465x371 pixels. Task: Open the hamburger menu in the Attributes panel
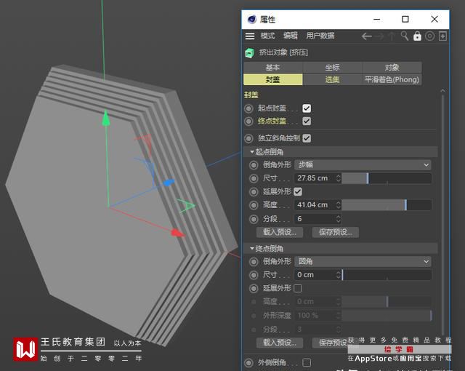[250, 36]
